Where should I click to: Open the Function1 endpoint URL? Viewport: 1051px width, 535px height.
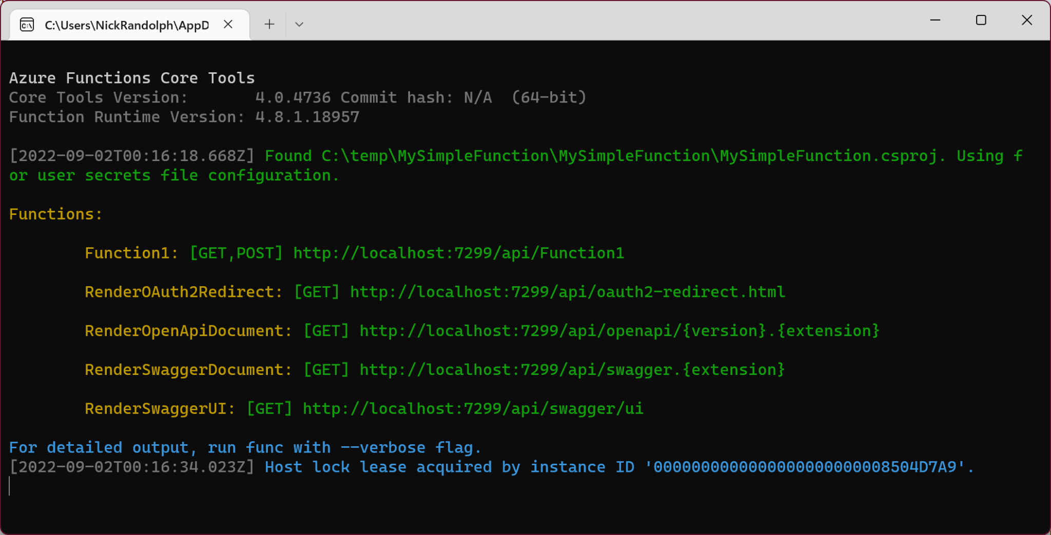tap(458, 252)
